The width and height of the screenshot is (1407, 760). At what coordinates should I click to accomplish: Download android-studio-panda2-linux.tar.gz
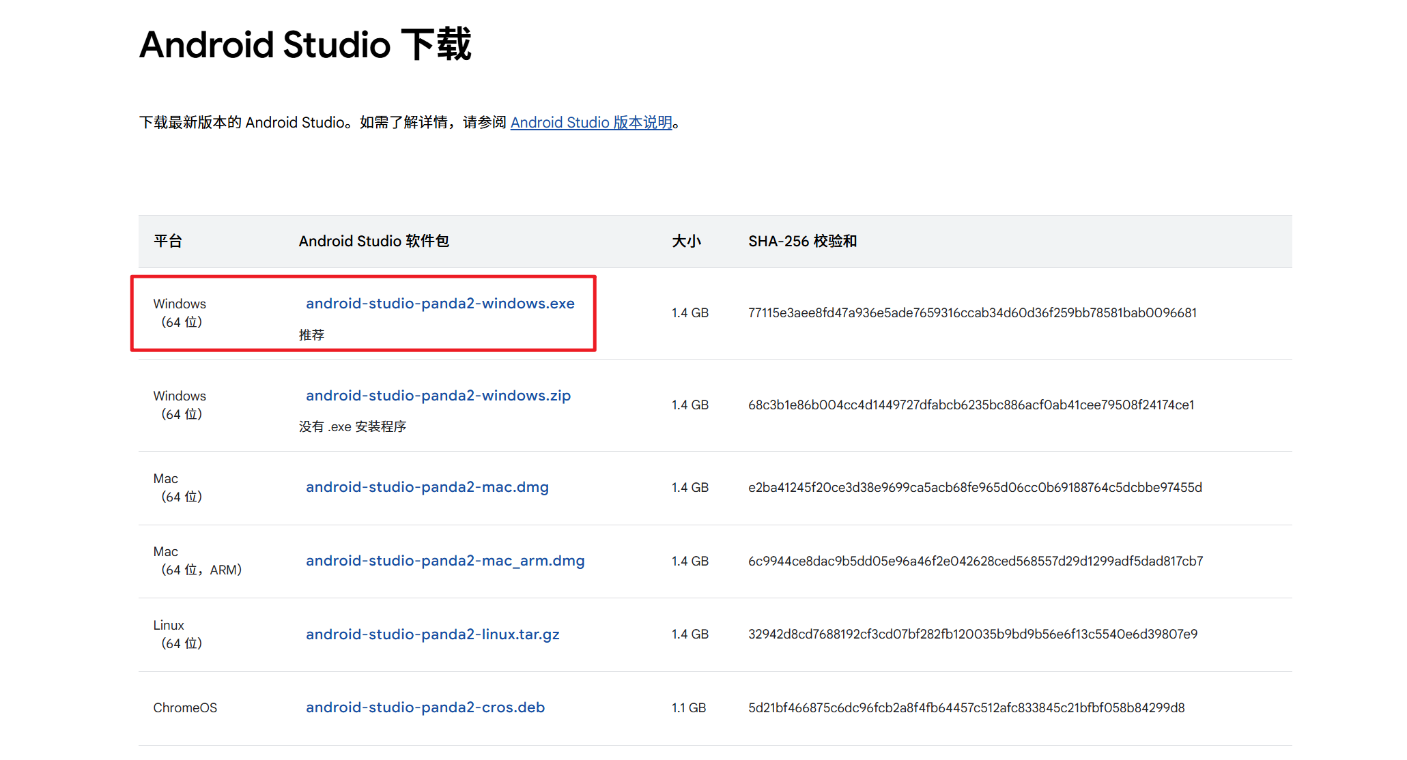tap(432, 634)
